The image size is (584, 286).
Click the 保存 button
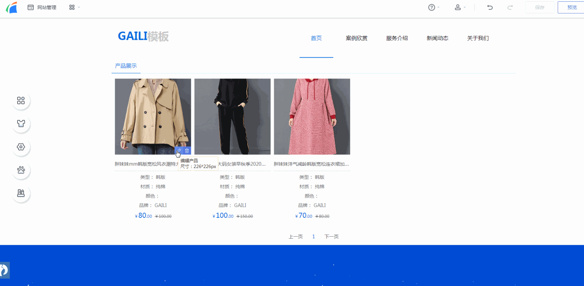coord(540,7)
